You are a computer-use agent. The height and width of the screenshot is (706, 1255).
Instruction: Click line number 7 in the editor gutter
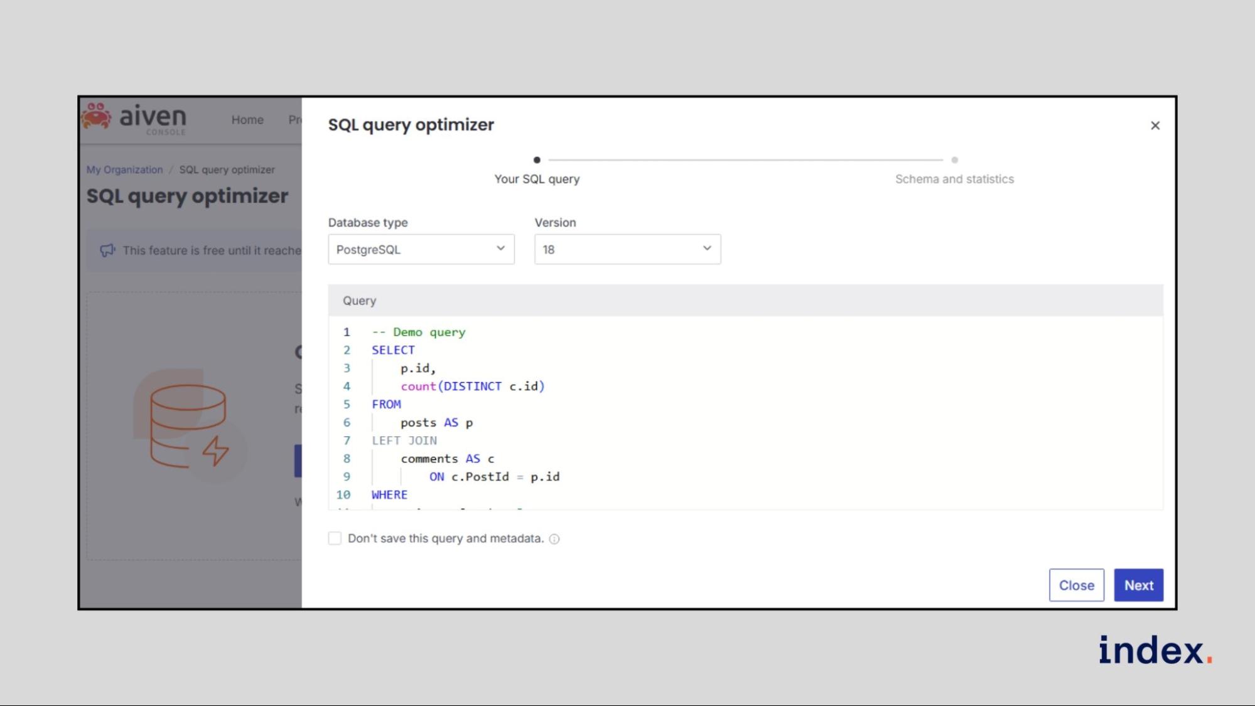click(347, 441)
